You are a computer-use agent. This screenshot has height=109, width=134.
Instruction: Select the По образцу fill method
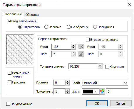coord(77,27)
